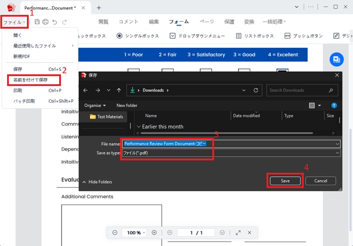Add a new tab with plus icon
This screenshot has height=246, width=353.
(99, 8)
